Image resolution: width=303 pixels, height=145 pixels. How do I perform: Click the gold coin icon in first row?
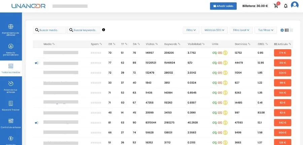[225, 53]
